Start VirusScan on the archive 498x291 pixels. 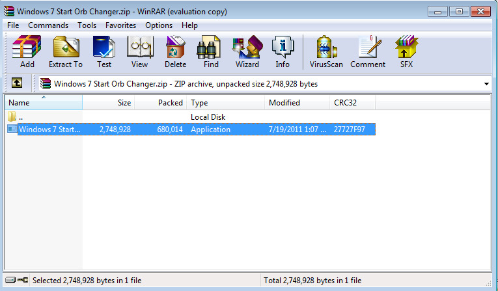point(326,51)
